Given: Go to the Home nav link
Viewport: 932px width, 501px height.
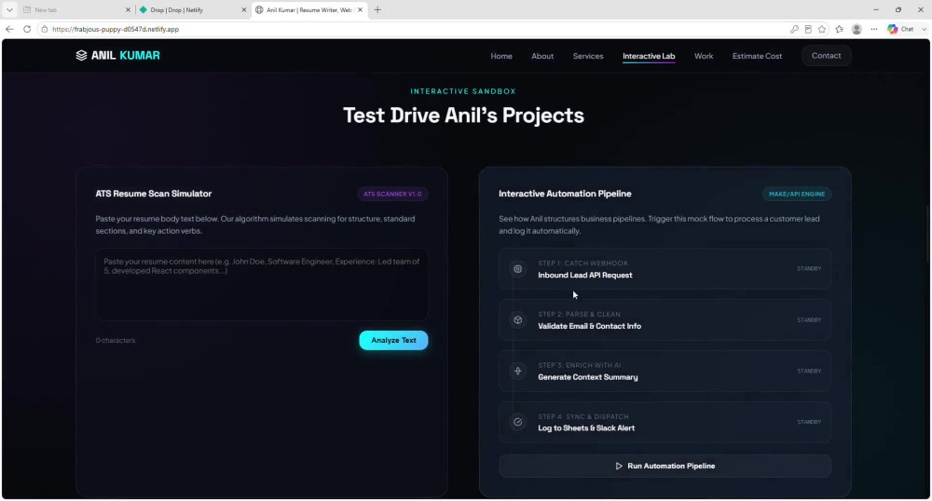Looking at the screenshot, I should [x=501, y=56].
